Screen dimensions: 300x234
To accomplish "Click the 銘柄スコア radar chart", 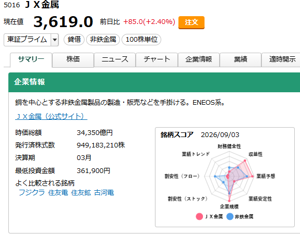I will tap(229, 176).
